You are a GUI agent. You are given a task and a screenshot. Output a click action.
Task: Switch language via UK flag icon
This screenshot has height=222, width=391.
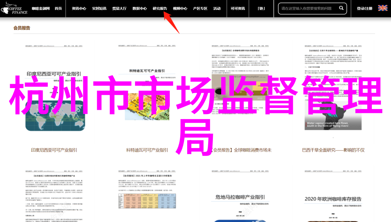coord(382,8)
